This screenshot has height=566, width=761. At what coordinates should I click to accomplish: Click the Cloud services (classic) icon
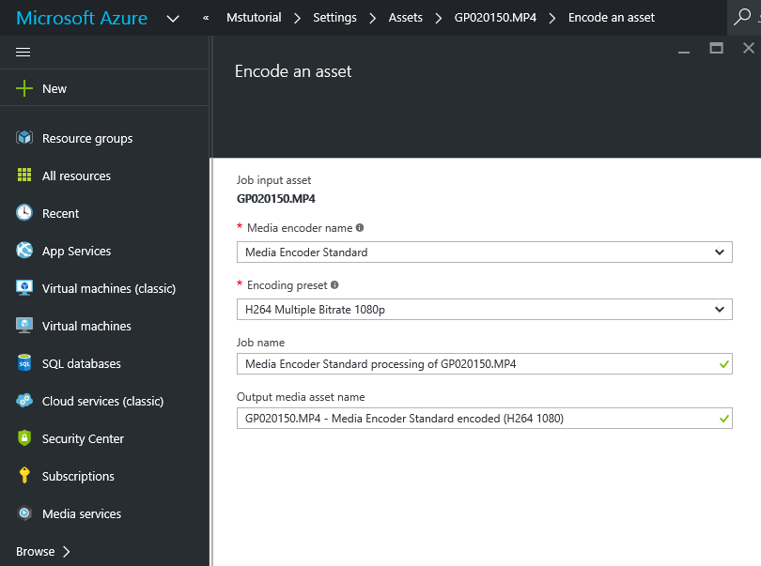(24, 401)
